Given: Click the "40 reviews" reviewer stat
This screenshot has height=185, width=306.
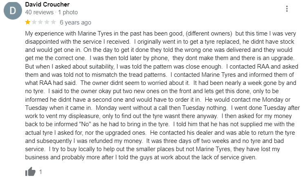Looking at the screenshot, I should coord(39,12).
